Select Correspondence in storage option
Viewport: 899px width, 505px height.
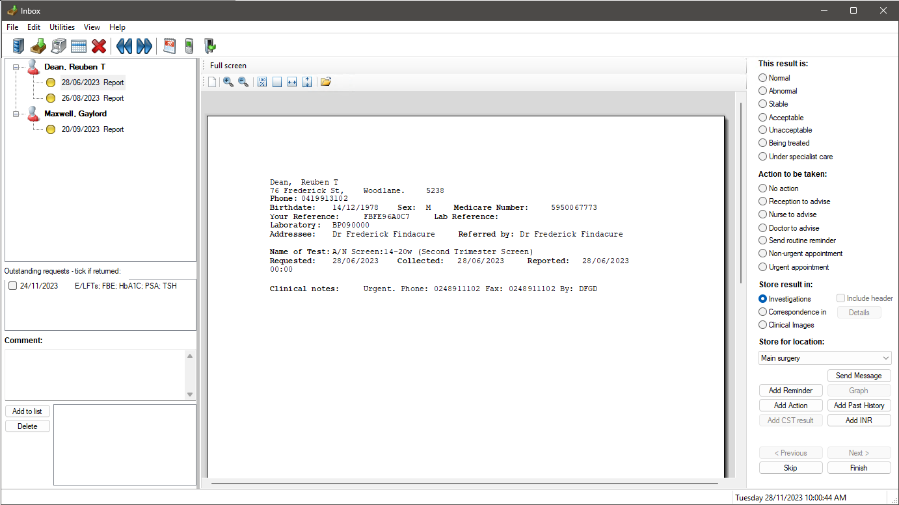763,312
